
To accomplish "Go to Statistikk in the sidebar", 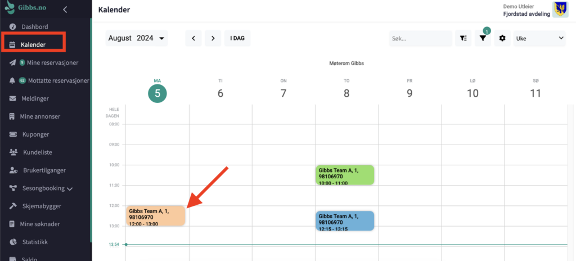I will (35, 242).
